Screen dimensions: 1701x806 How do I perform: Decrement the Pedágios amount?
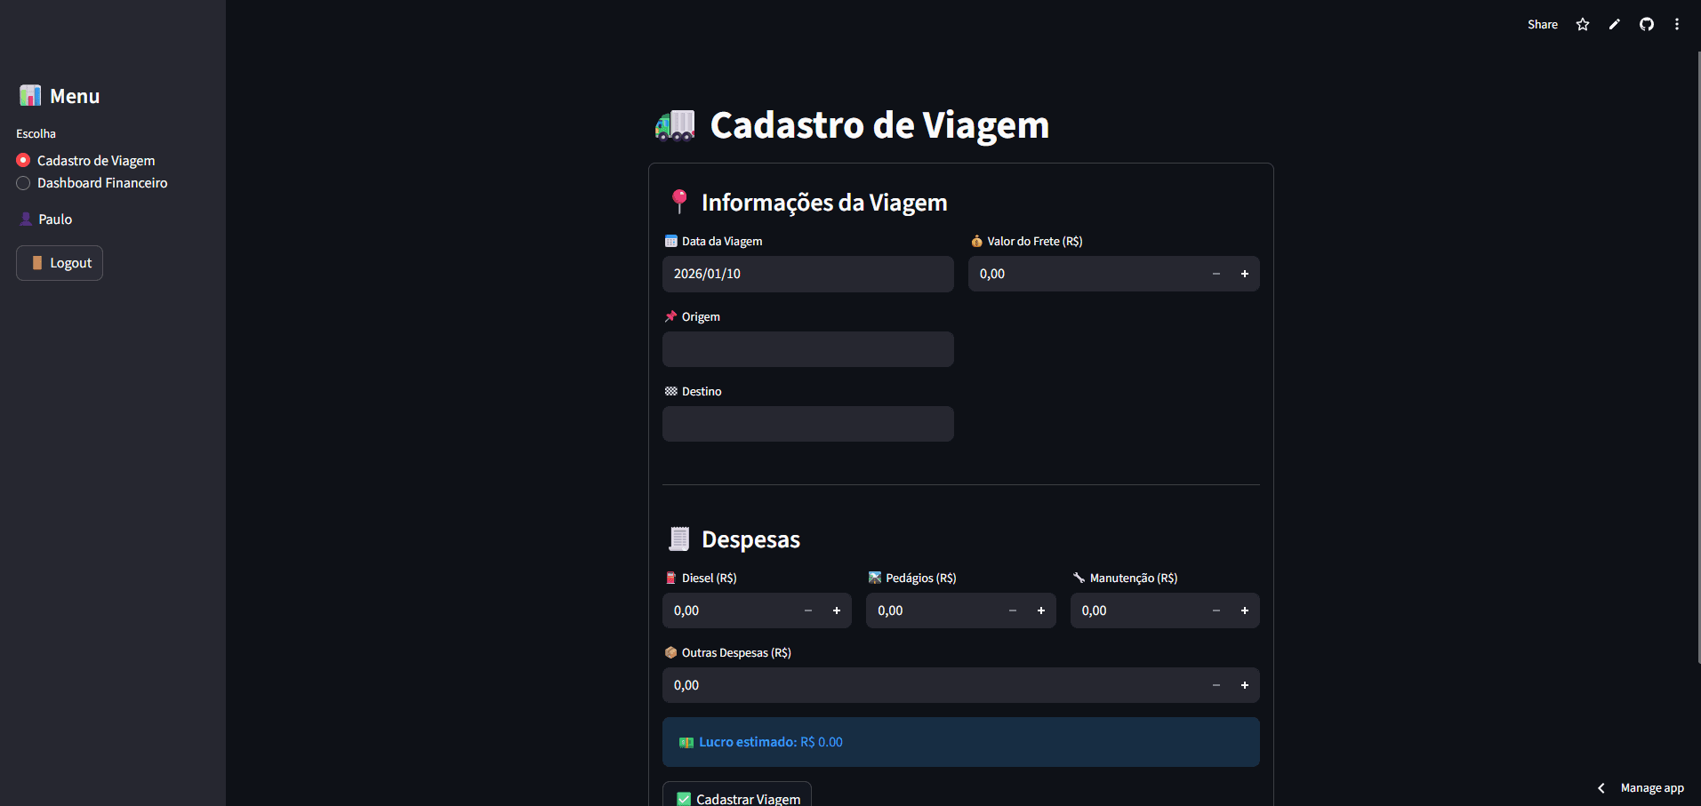1013,610
